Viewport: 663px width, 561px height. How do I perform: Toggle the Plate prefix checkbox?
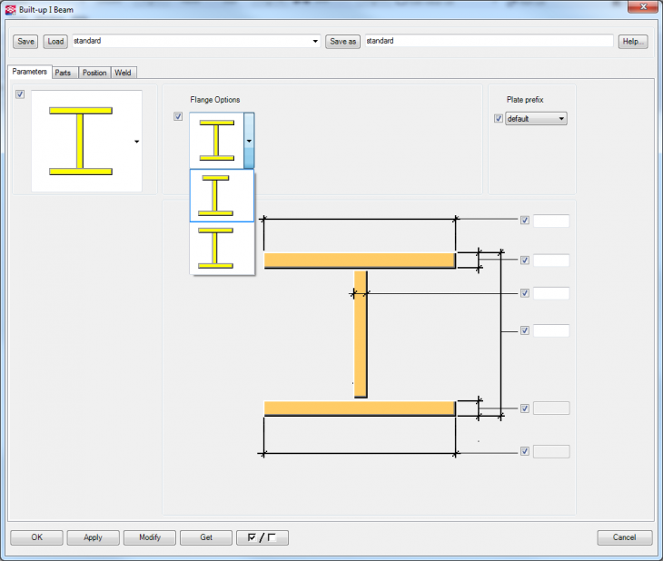coord(498,119)
